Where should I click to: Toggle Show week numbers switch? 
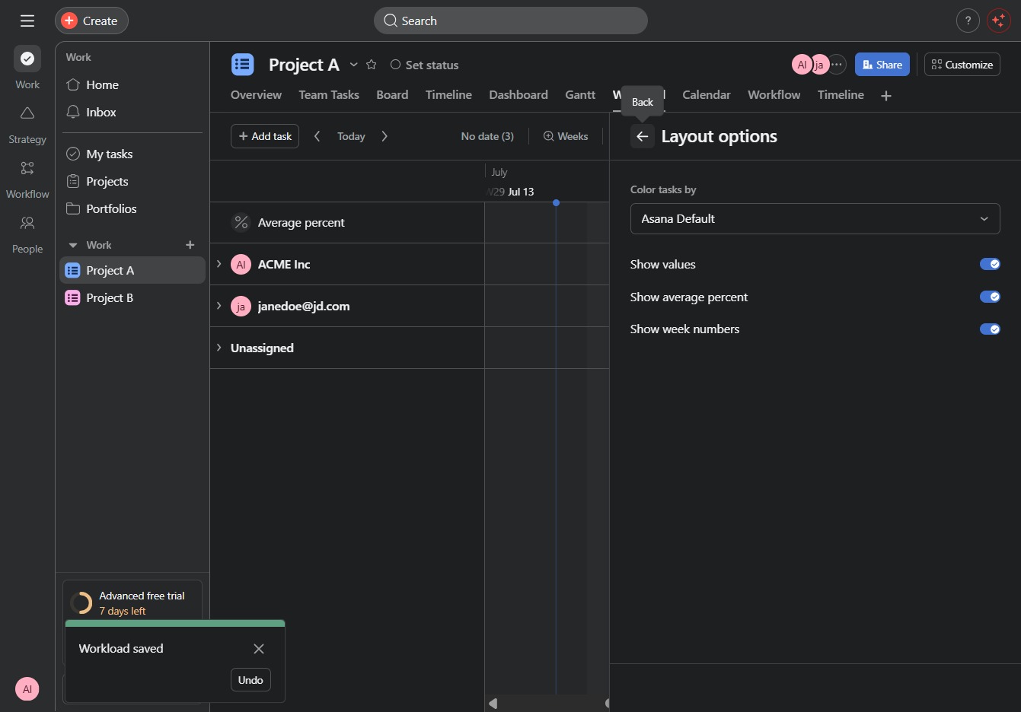click(x=990, y=329)
